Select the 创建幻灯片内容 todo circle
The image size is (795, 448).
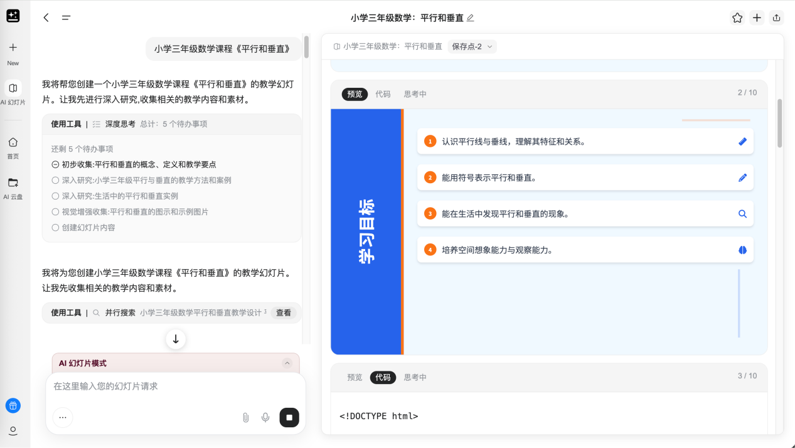tap(55, 228)
